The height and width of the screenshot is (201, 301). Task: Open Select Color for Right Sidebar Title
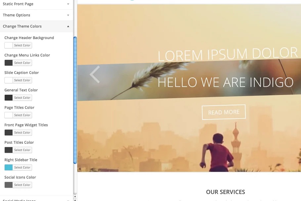(22, 168)
